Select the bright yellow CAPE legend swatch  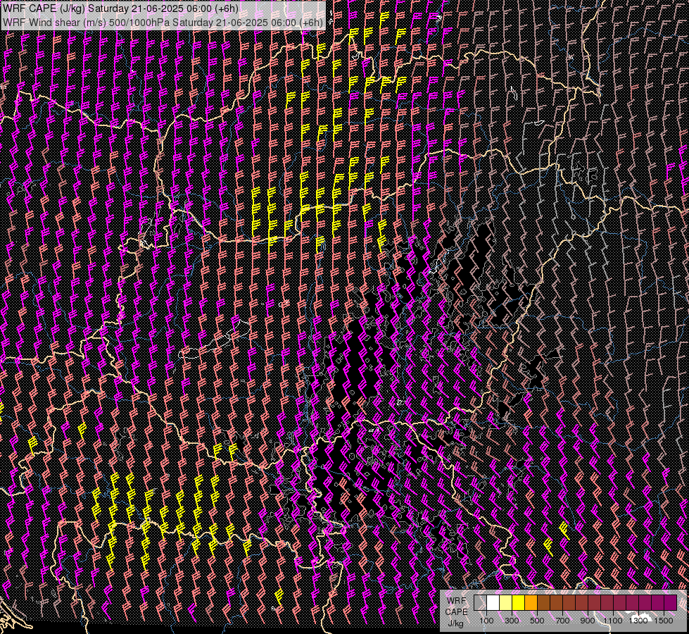(519, 602)
